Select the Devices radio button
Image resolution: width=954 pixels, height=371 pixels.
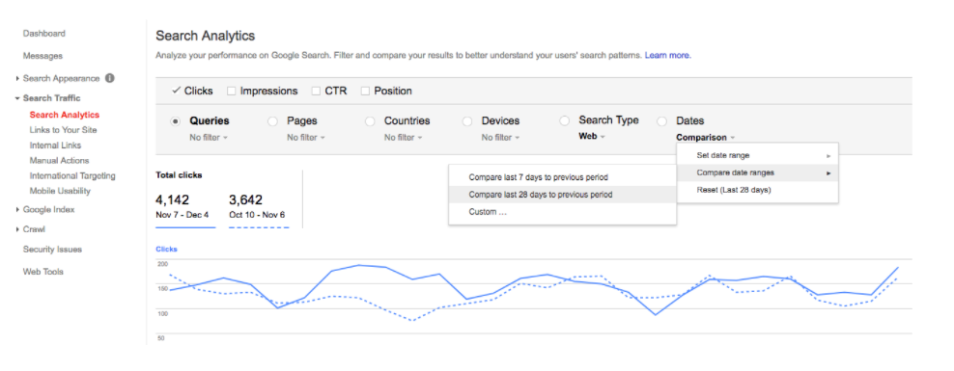[x=467, y=121]
